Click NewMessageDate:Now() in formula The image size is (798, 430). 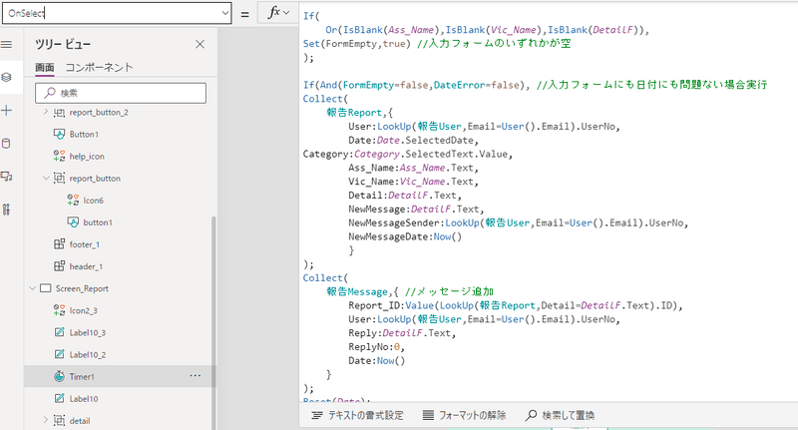(x=405, y=236)
